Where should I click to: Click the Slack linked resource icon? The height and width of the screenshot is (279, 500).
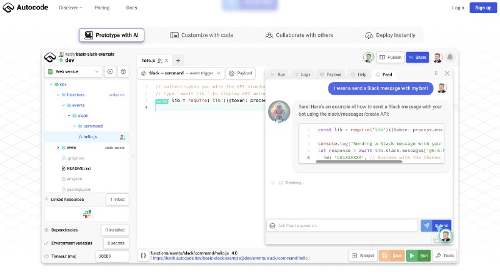[87, 214]
